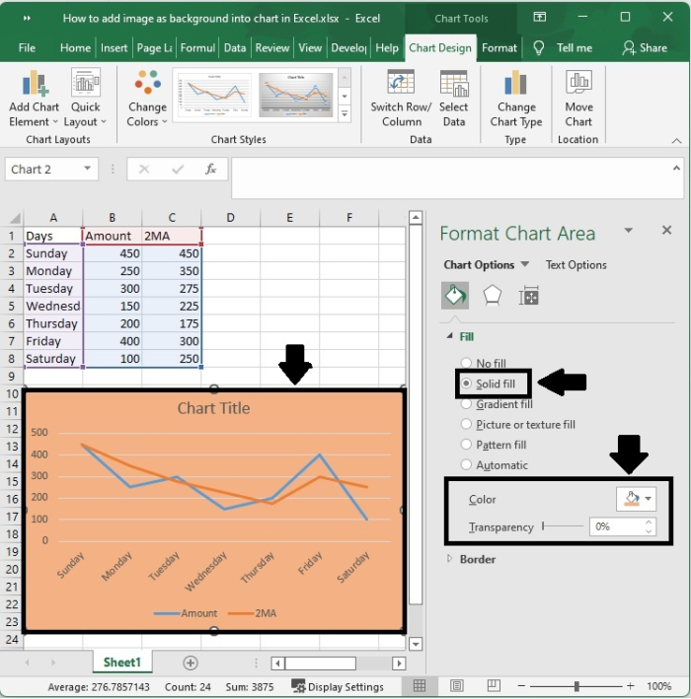Expand the formula bar with its caret
Viewport: 691px width, 699px height.
[676, 169]
